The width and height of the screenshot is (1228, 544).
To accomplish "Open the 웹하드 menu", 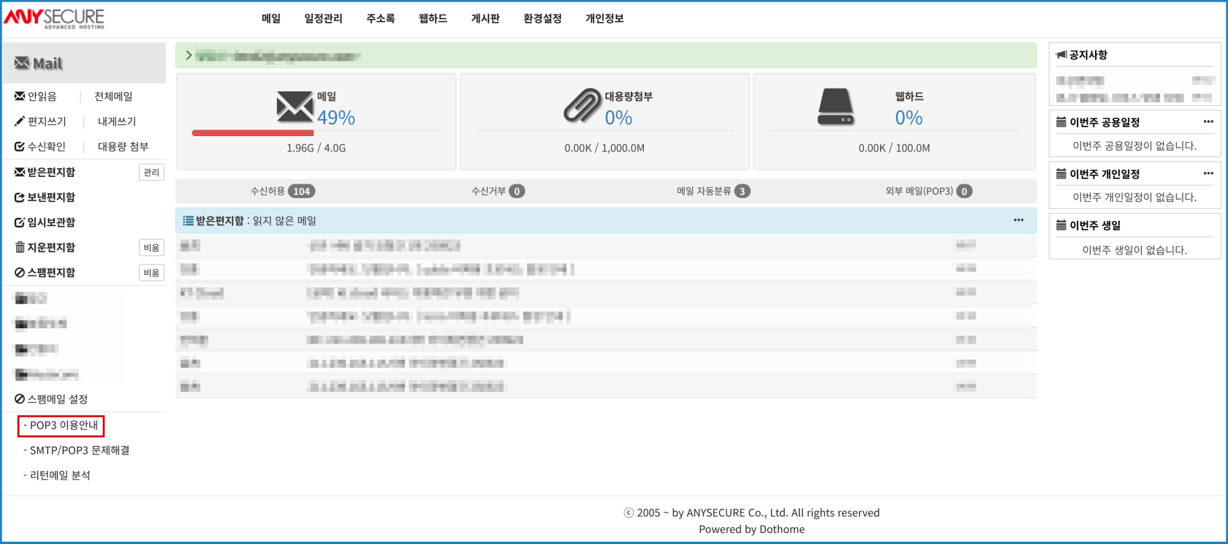I will point(433,18).
